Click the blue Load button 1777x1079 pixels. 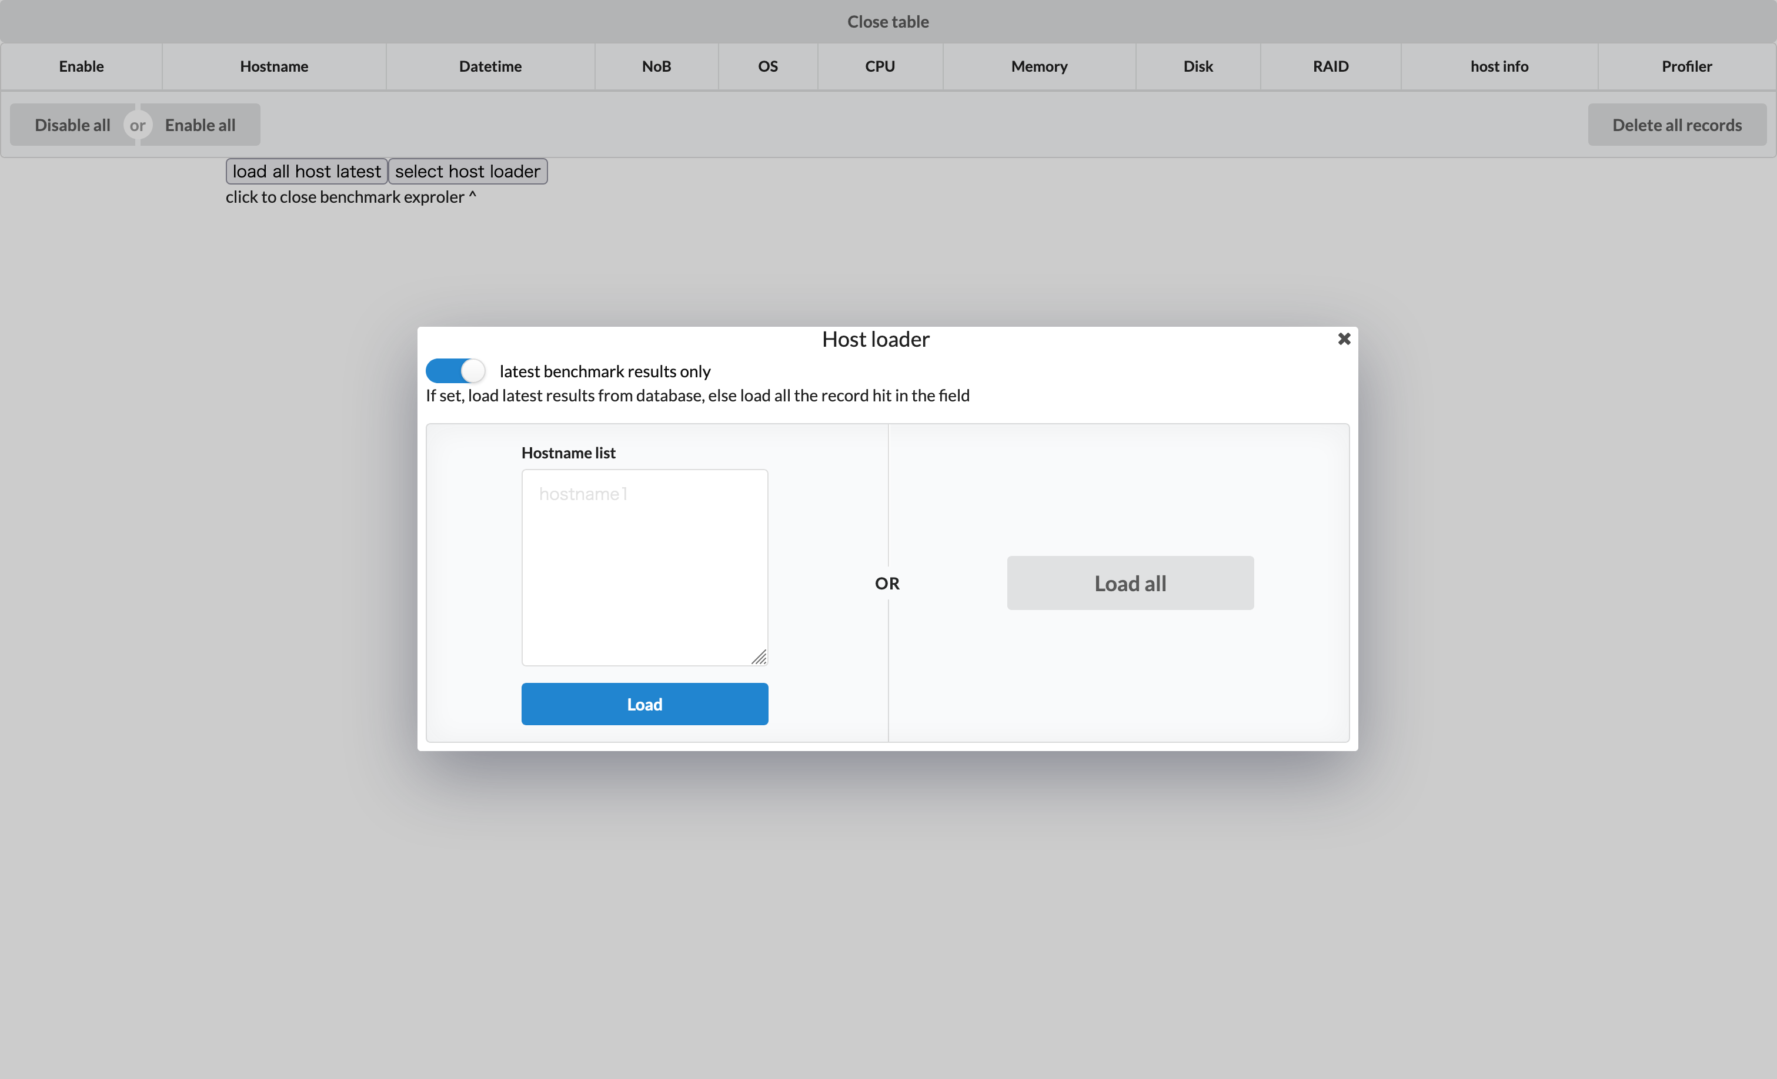click(644, 704)
